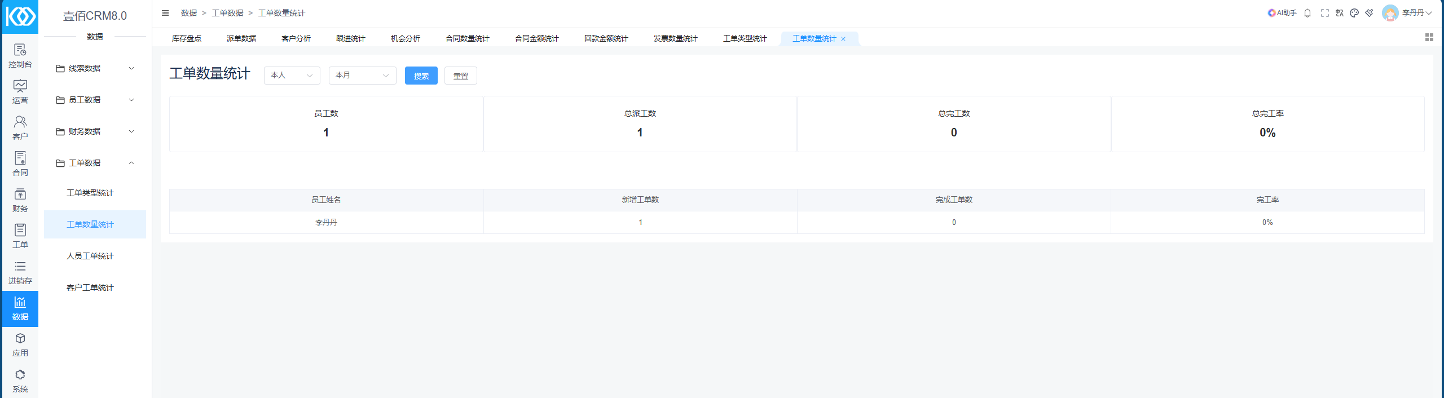Click the 员工数 summary card
The height and width of the screenshot is (398, 1444).
(x=326, y=124)
